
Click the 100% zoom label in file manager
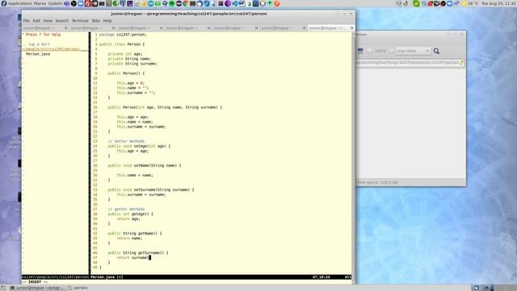[380, 51]
